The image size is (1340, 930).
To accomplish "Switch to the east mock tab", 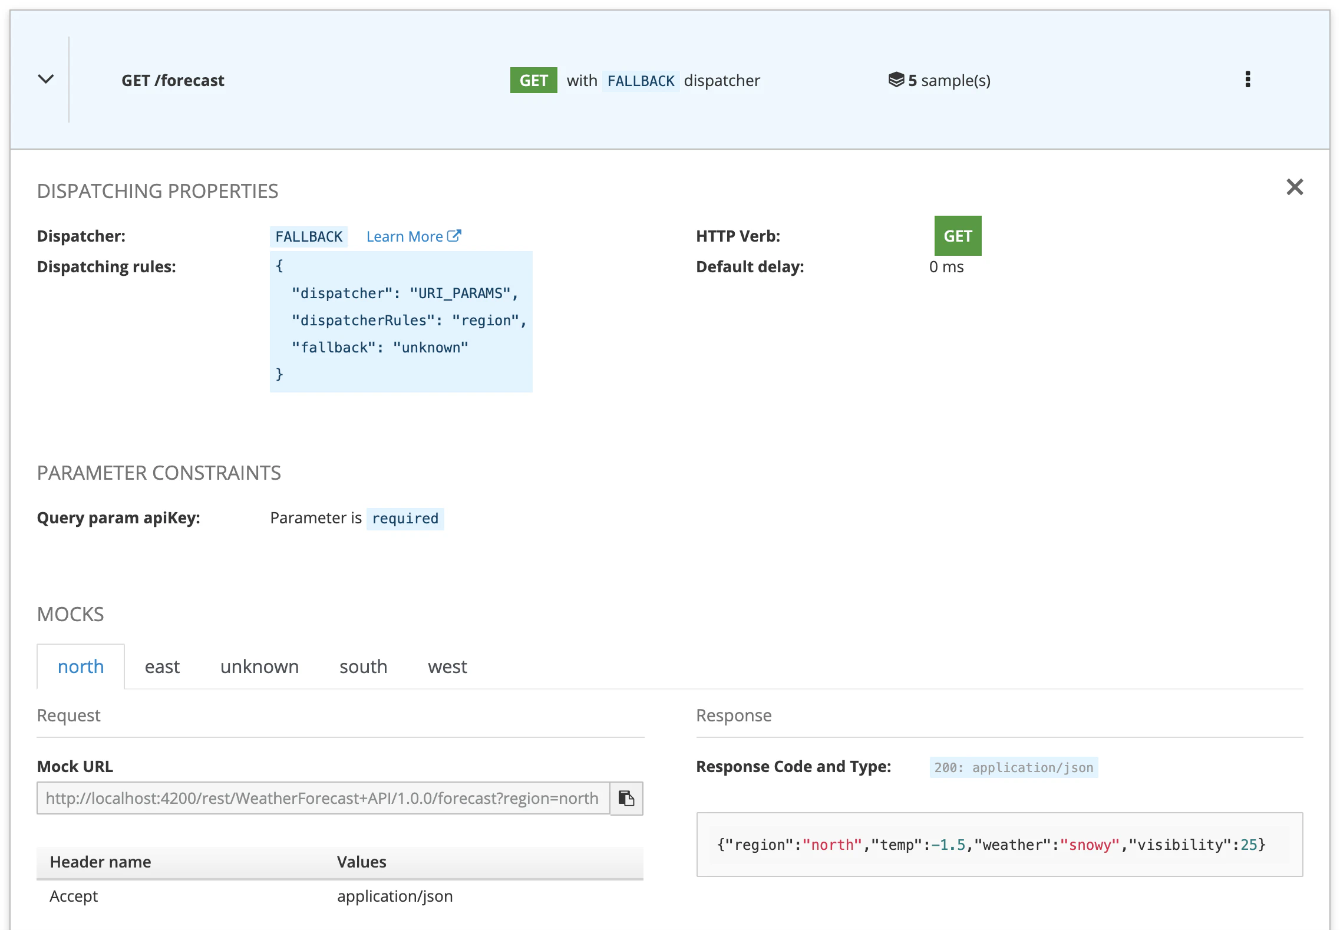I will (x=162, y=667).
